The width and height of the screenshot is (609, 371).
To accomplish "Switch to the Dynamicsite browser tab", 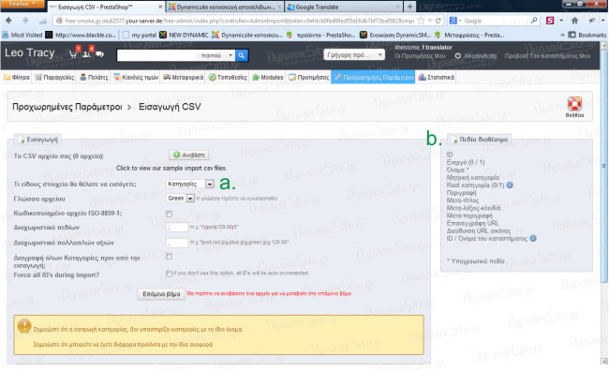I will pyautogui.click(x=225, y=7).
